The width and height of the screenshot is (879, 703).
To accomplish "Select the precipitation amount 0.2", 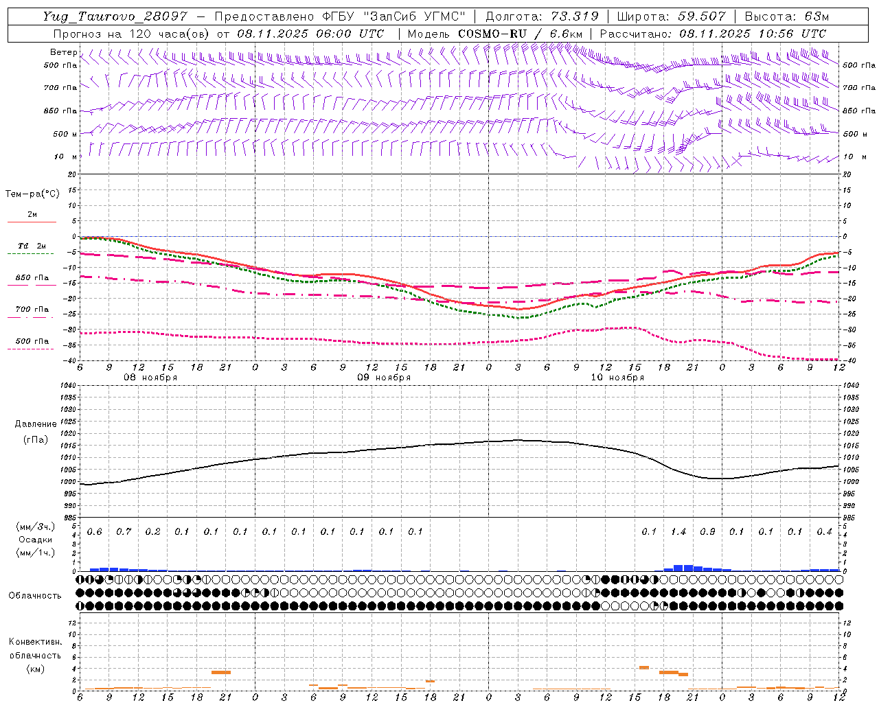I will coord(152,532).
